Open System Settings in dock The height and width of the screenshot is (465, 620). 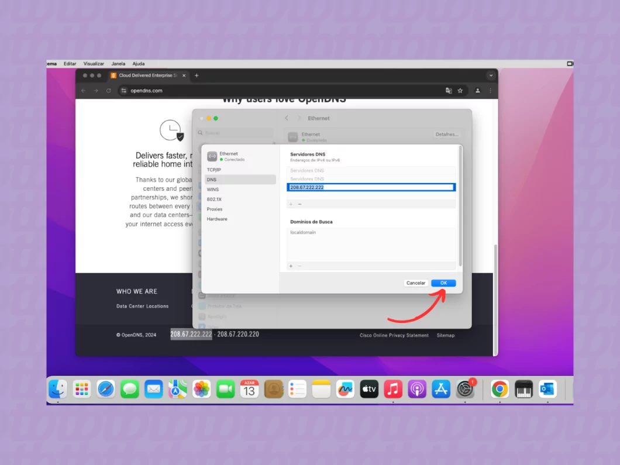[465, 389]
